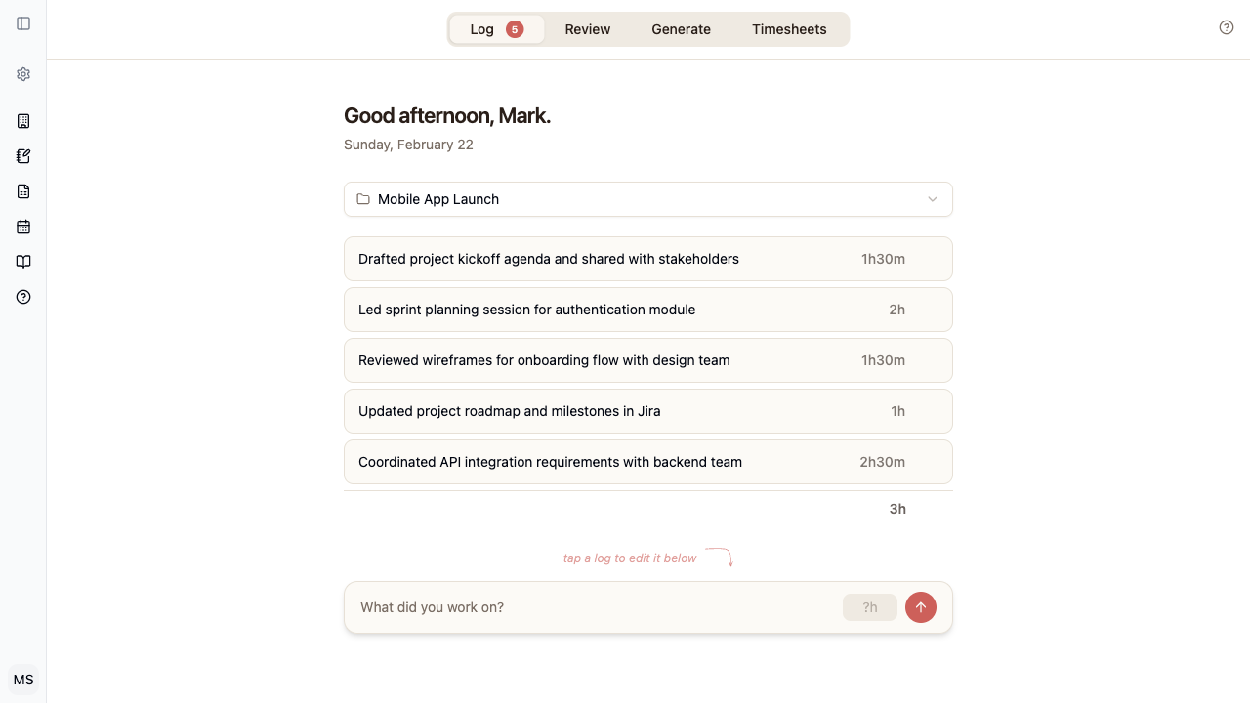This screenshot has height=703, width=1250.
Task: Open the Settings gear icon
Action: 23,74
